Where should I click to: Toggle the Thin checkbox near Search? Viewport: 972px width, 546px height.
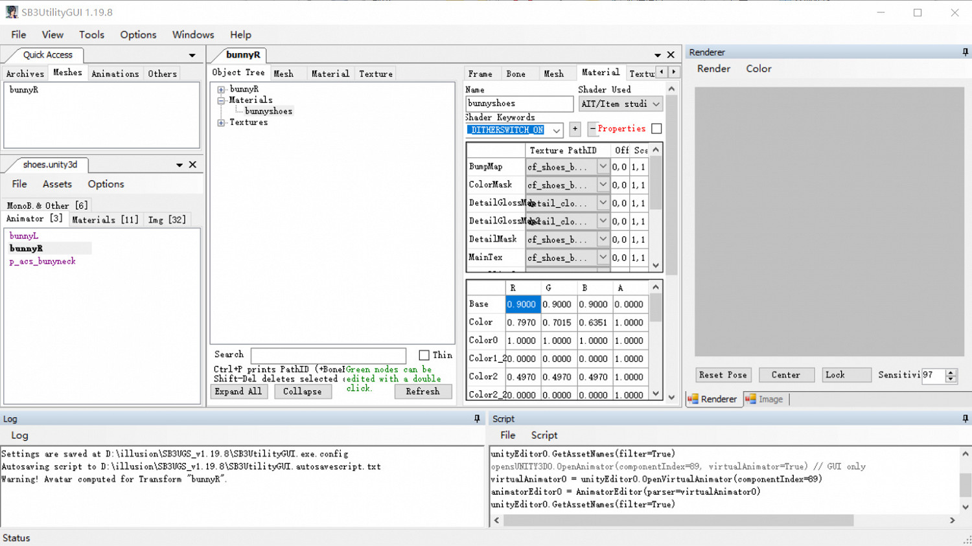424,355
